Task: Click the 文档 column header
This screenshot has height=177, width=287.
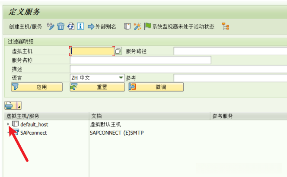Action: pyautogui.click(x=150, y=116)
